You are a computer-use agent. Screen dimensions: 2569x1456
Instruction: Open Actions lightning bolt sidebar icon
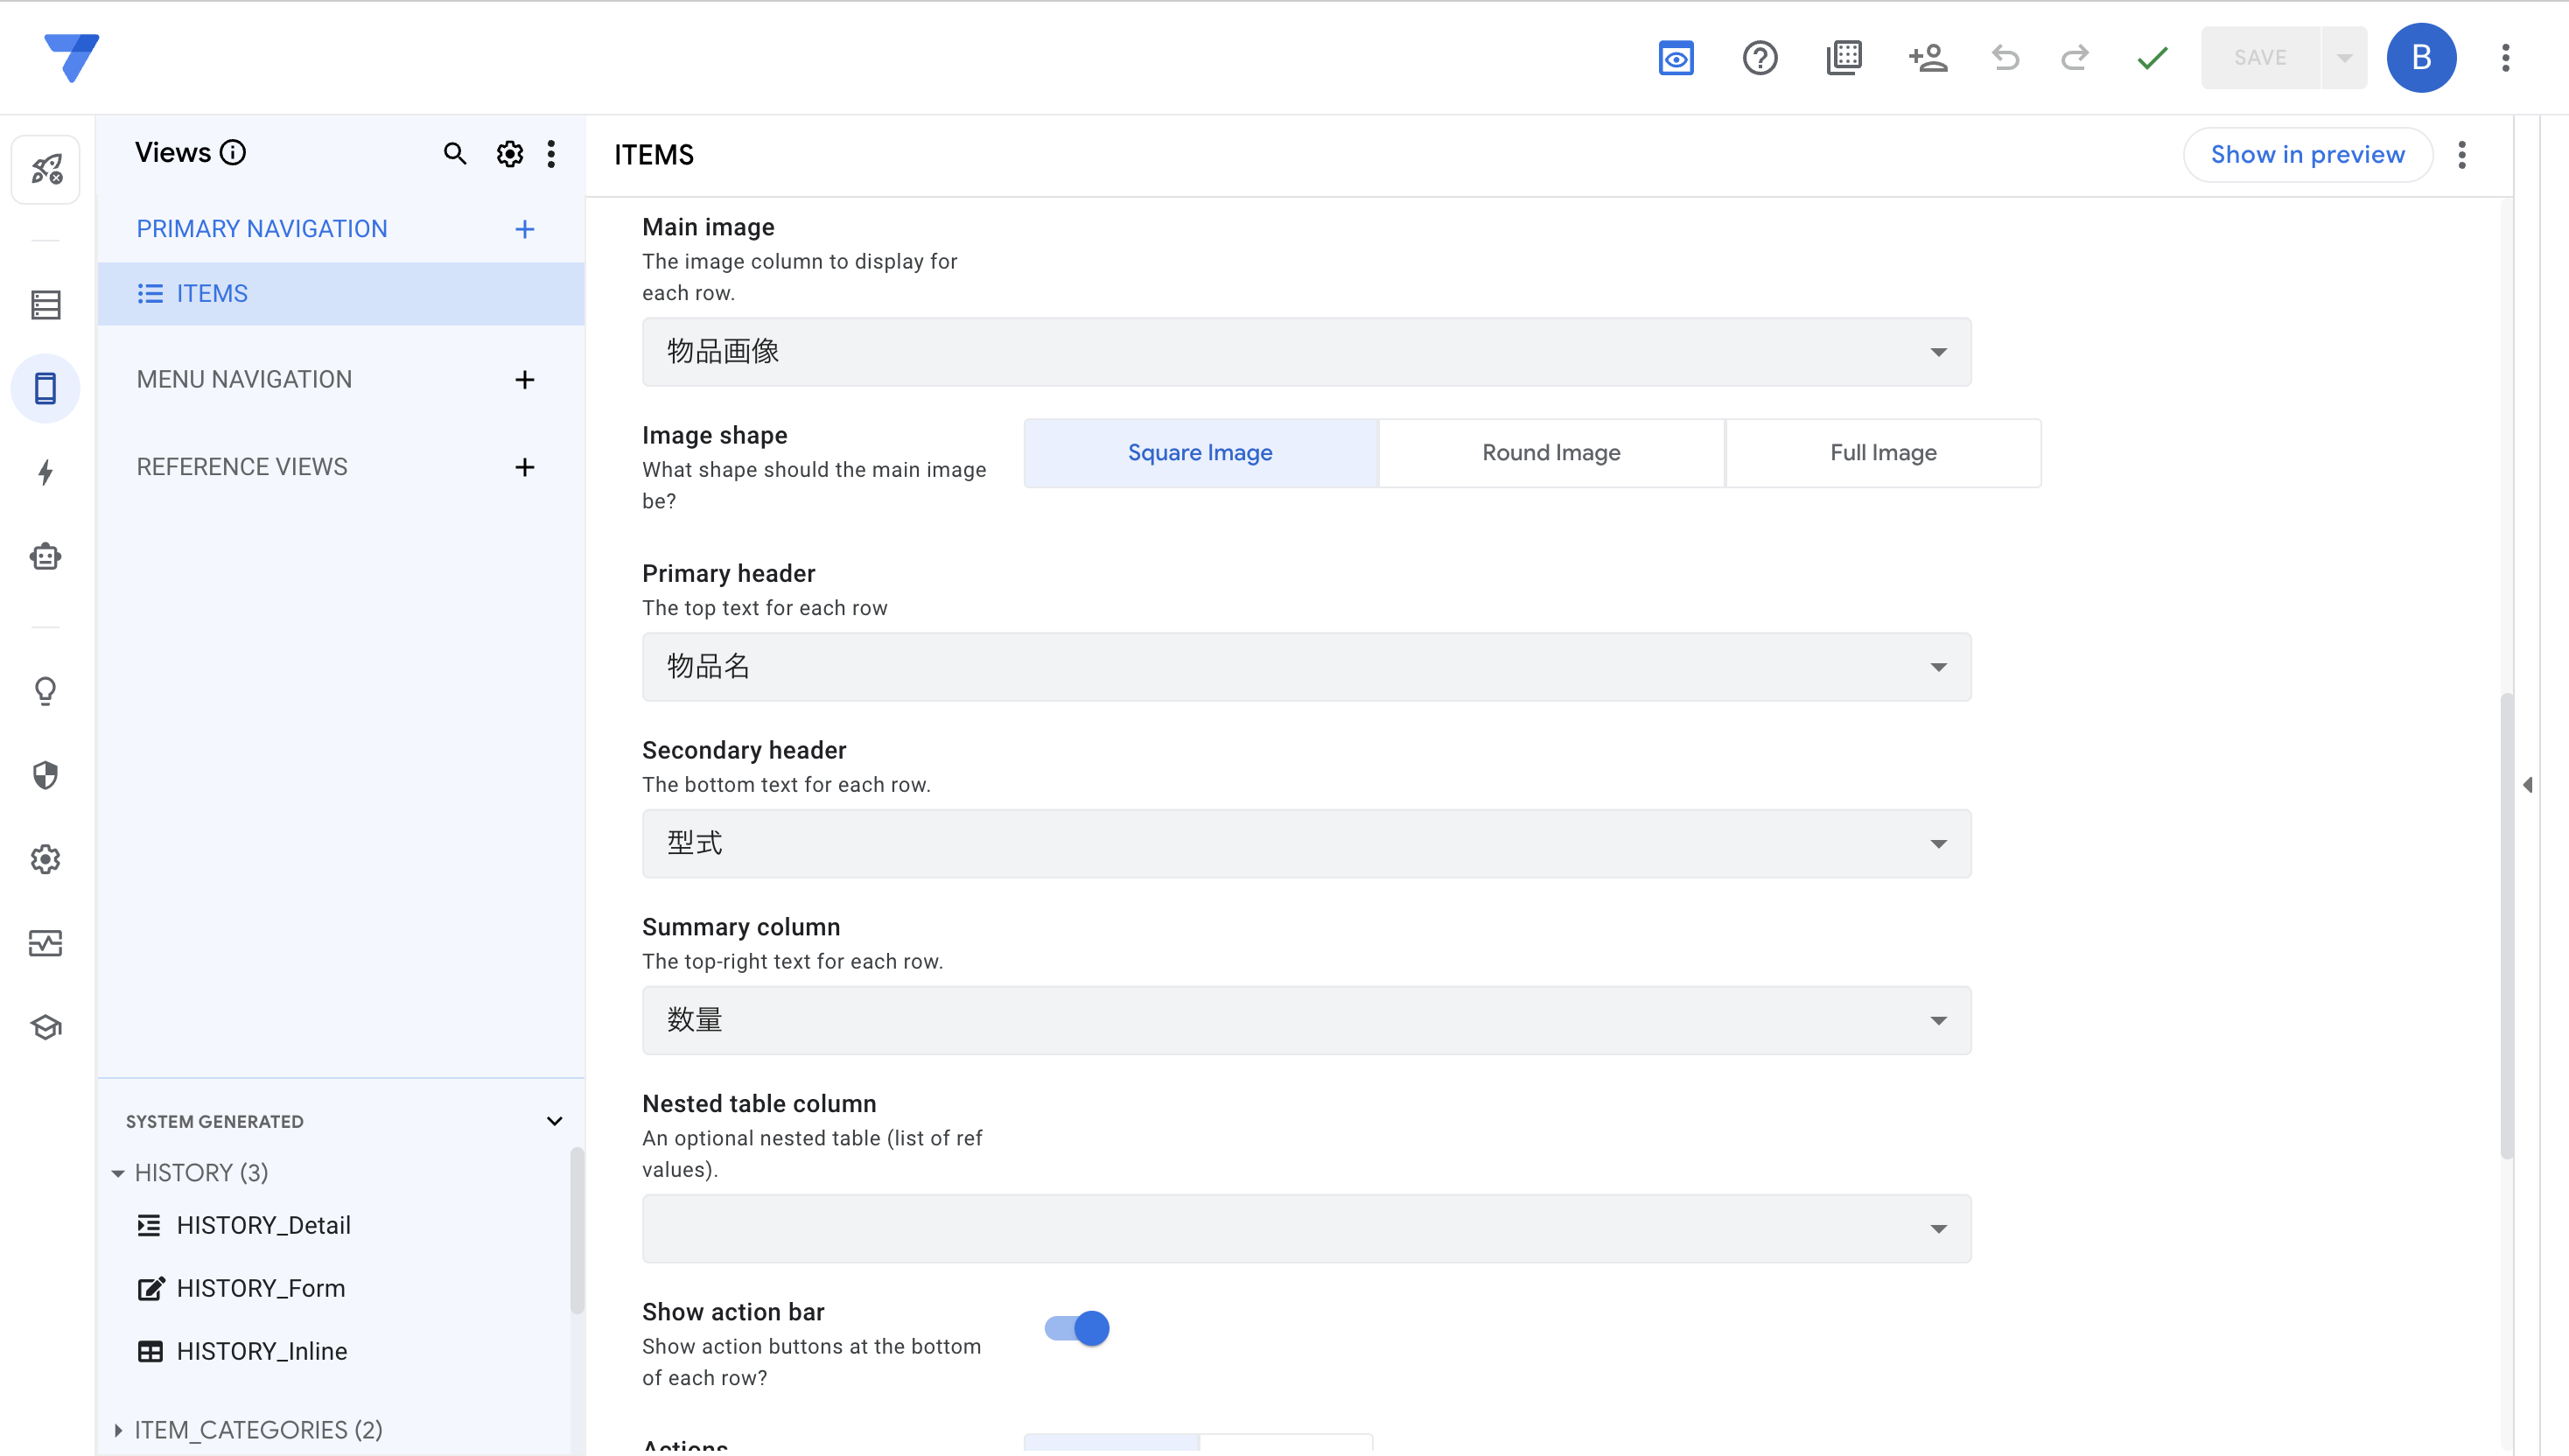[45, 472]
